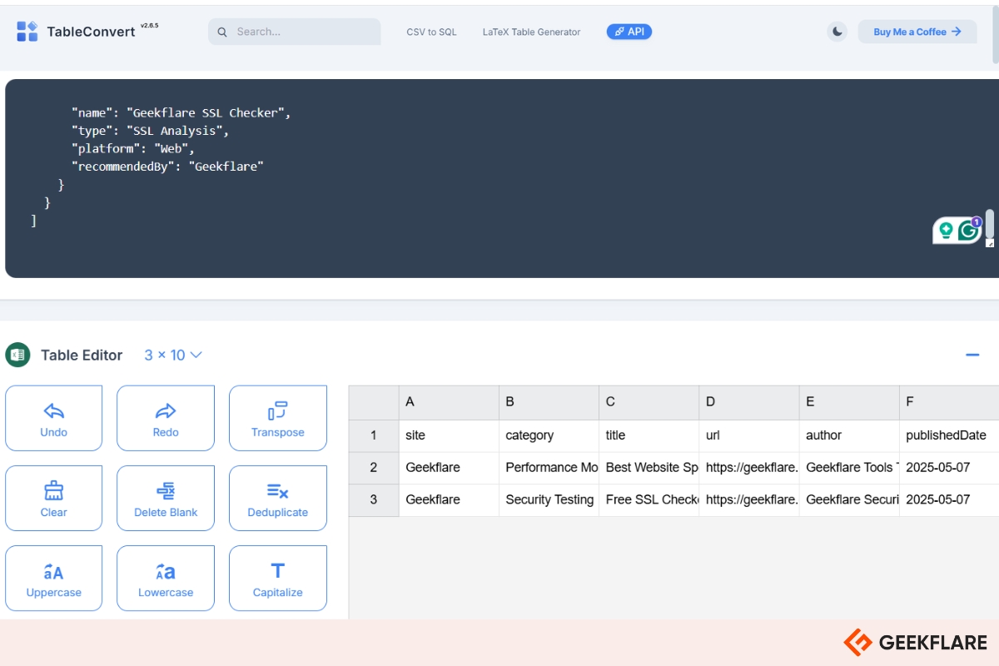Click the search magnifier icon
The height and width of the screenshot is (666, 999).
pos(222,32)
